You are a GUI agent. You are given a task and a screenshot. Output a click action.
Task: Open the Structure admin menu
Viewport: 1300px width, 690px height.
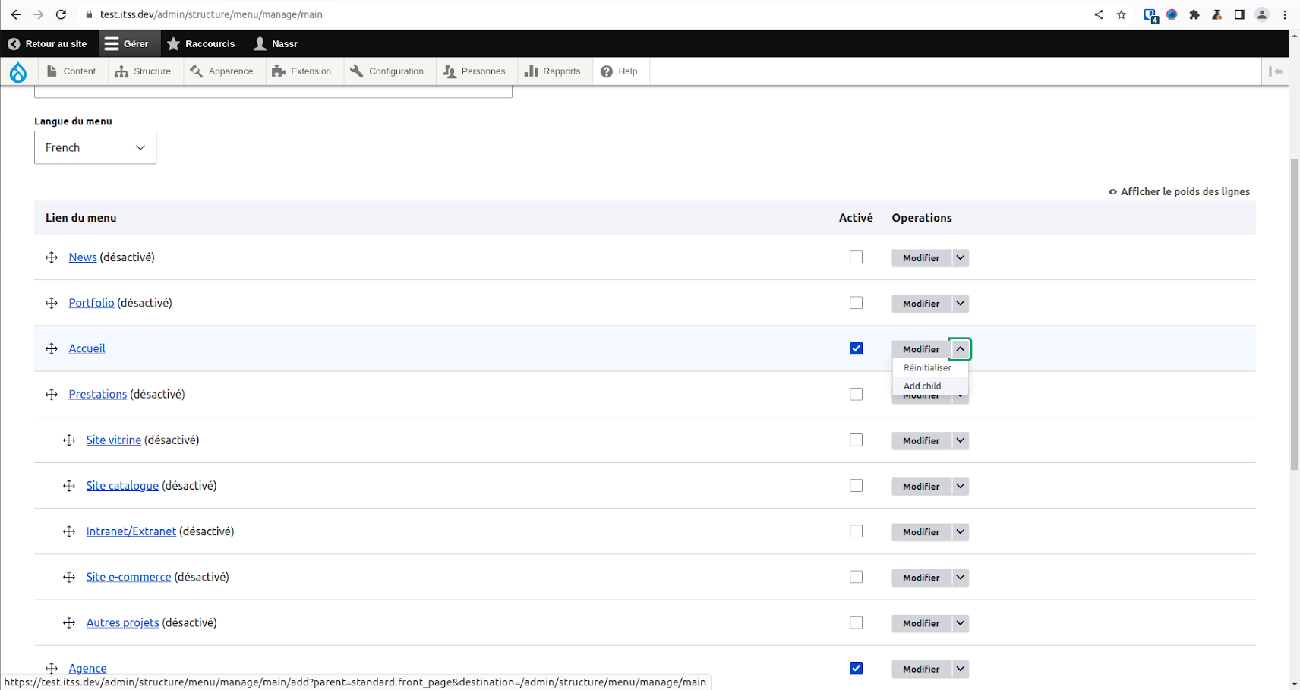click(x=143, y=71)
